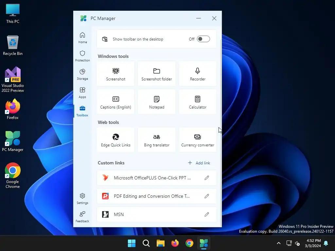The image size is (335, 251).
Task: Open File Explorer from taskbar
Action: pos(160,243)
